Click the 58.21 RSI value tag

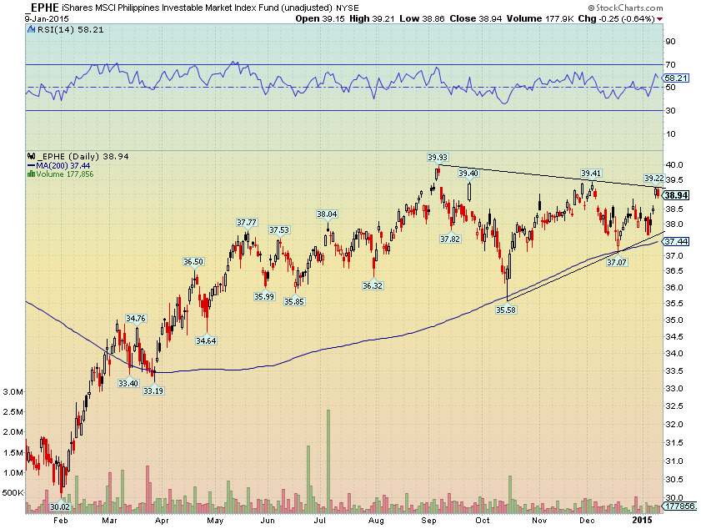click(x=676, y=78)
